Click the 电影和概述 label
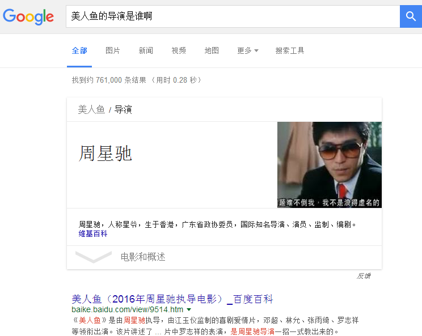This screenshot has width=422, height=336. pyautogui.click(x=142, y=257)
